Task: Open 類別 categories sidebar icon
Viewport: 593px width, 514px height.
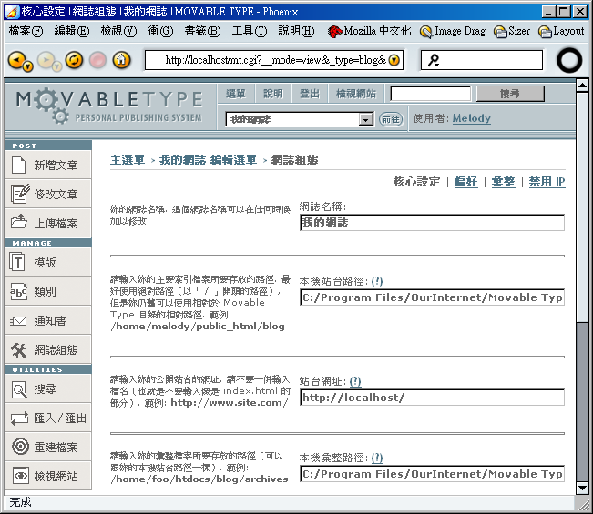Action: click(18, 291)
